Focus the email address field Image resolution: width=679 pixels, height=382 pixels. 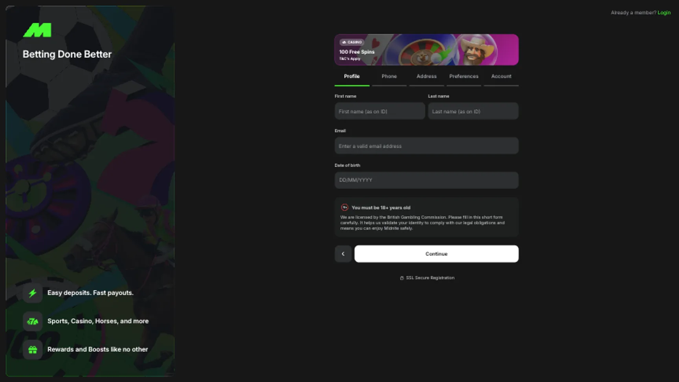426,145
